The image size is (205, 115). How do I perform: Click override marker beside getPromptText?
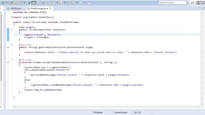(x=8, y=47)
